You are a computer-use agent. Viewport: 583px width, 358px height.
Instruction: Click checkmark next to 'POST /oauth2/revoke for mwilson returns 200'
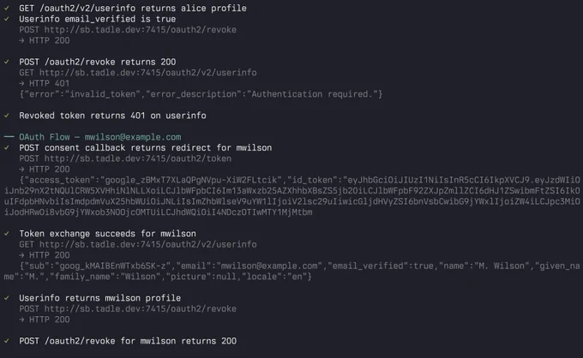(x=7, y=341)
